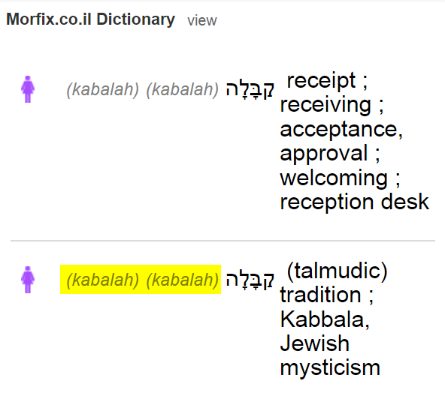The image size is (445, 402).
Task: Click the first entry's gray (kabalah) transliteration
Action: [x=143, y=89]
